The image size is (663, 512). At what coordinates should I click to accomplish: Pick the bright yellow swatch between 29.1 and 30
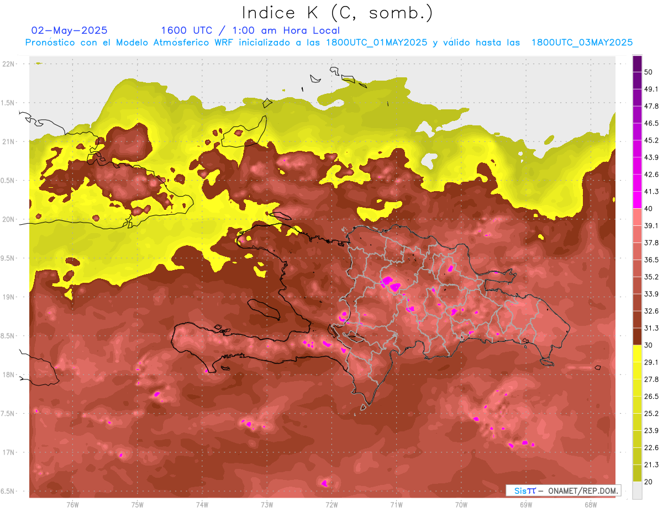click(637, 354)
